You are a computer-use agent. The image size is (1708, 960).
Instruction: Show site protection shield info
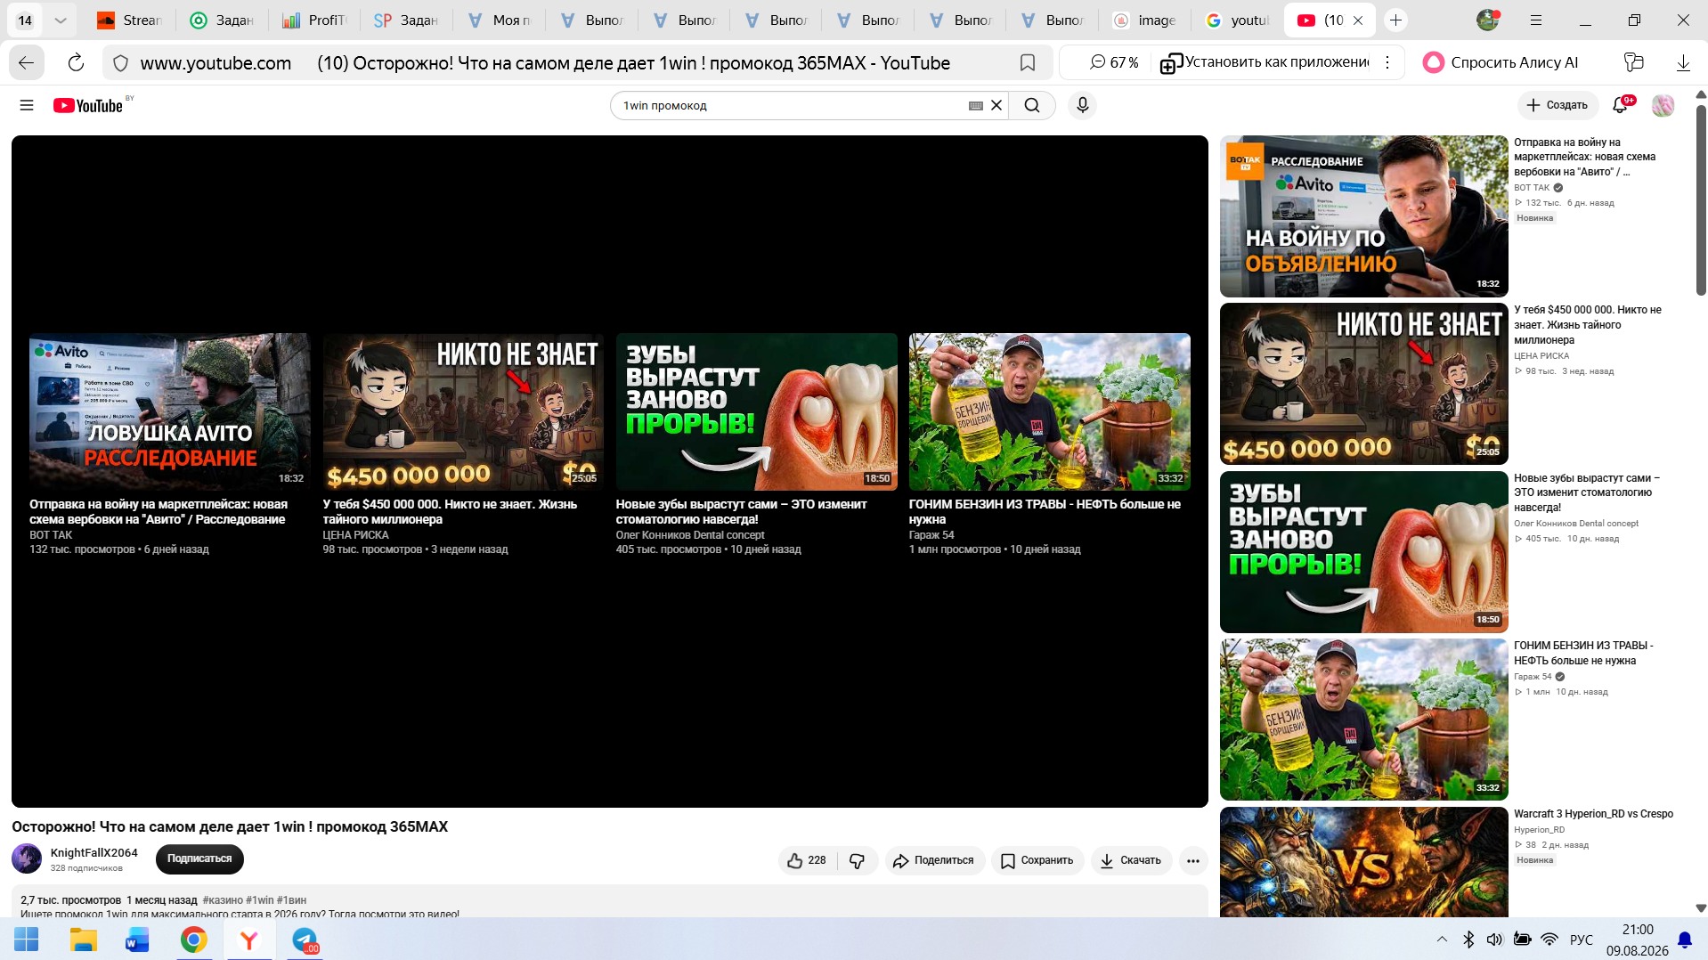121,62
